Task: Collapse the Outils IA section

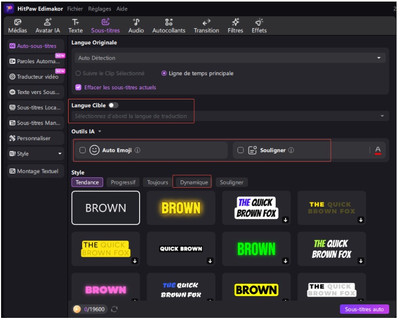Action: [99, 132]
